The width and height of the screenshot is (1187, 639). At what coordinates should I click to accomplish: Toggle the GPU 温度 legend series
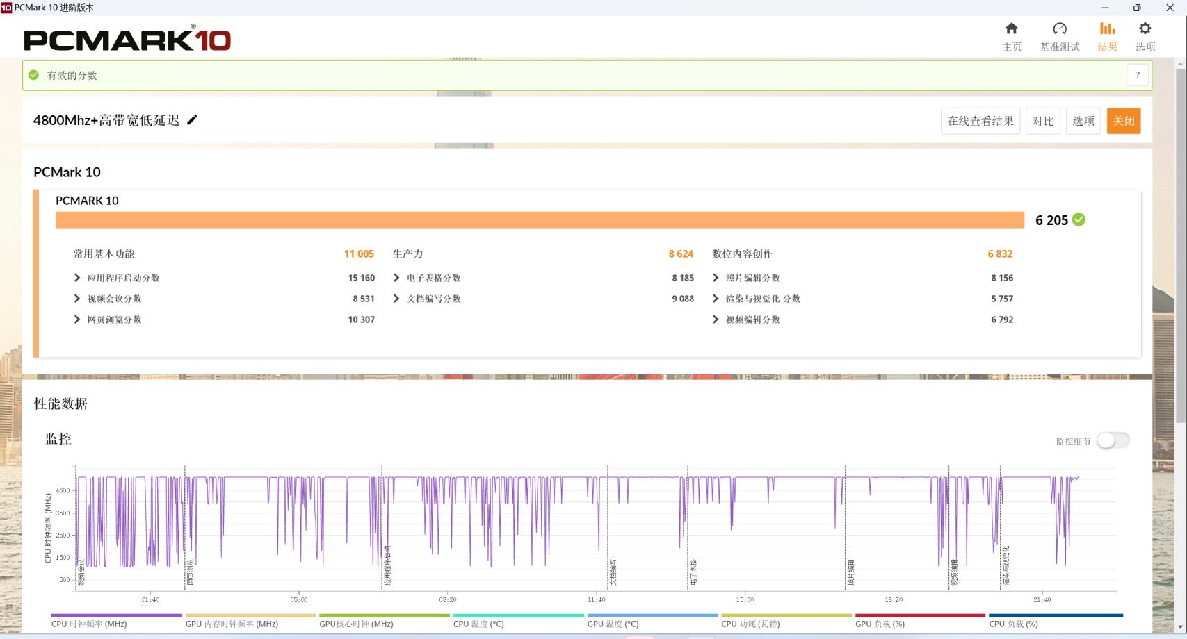pos(613,624)
